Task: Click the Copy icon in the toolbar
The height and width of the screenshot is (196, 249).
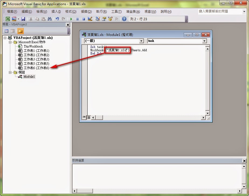Action: 37,19
